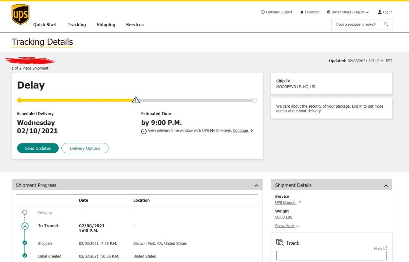Click the clock icon beside delivery window
Viewport: 409px width, 262px height.
(x=144, y=131)
